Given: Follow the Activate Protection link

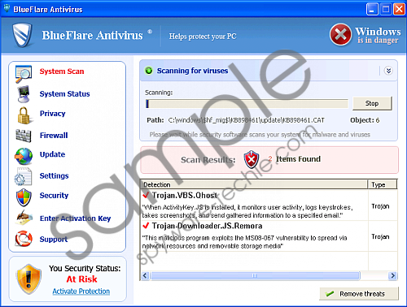Looking at the screenshot, I should click(81, 292).
